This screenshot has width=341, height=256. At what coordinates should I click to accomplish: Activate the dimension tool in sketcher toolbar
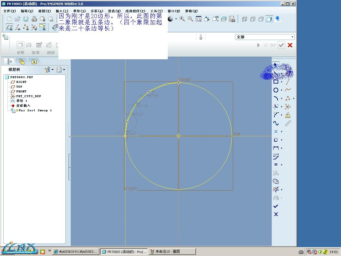click(276, 148)
